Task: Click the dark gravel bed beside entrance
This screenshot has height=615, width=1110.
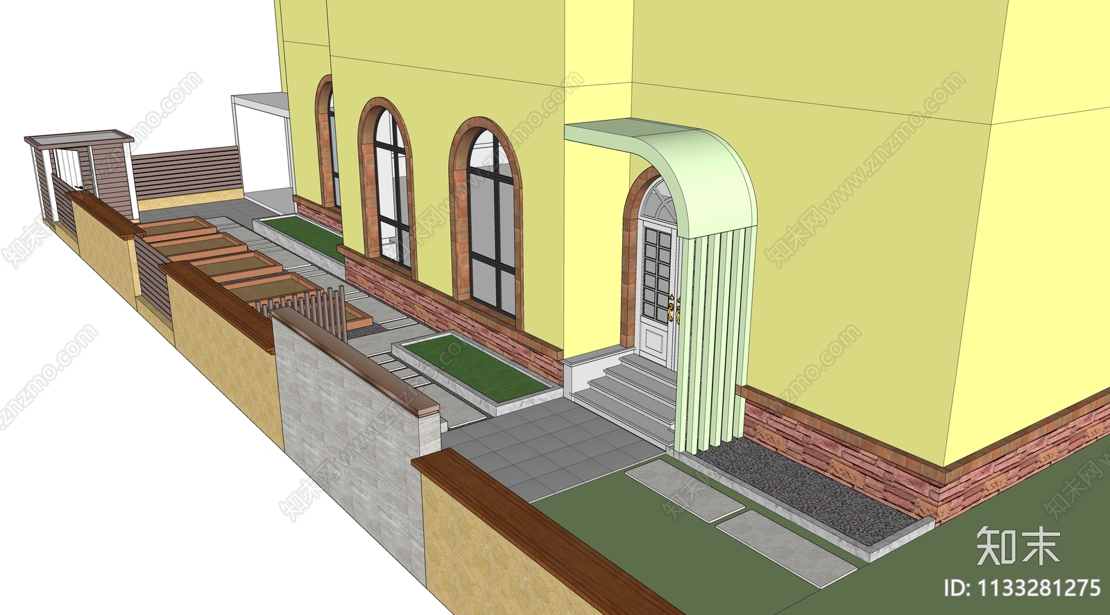Action: point(811,489)
